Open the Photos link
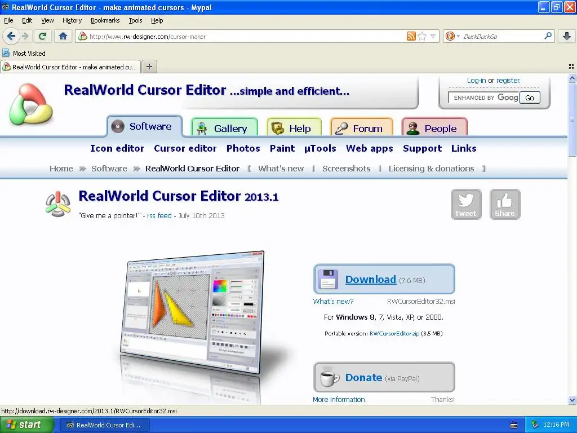577x433 pixels. pos(243,148)
